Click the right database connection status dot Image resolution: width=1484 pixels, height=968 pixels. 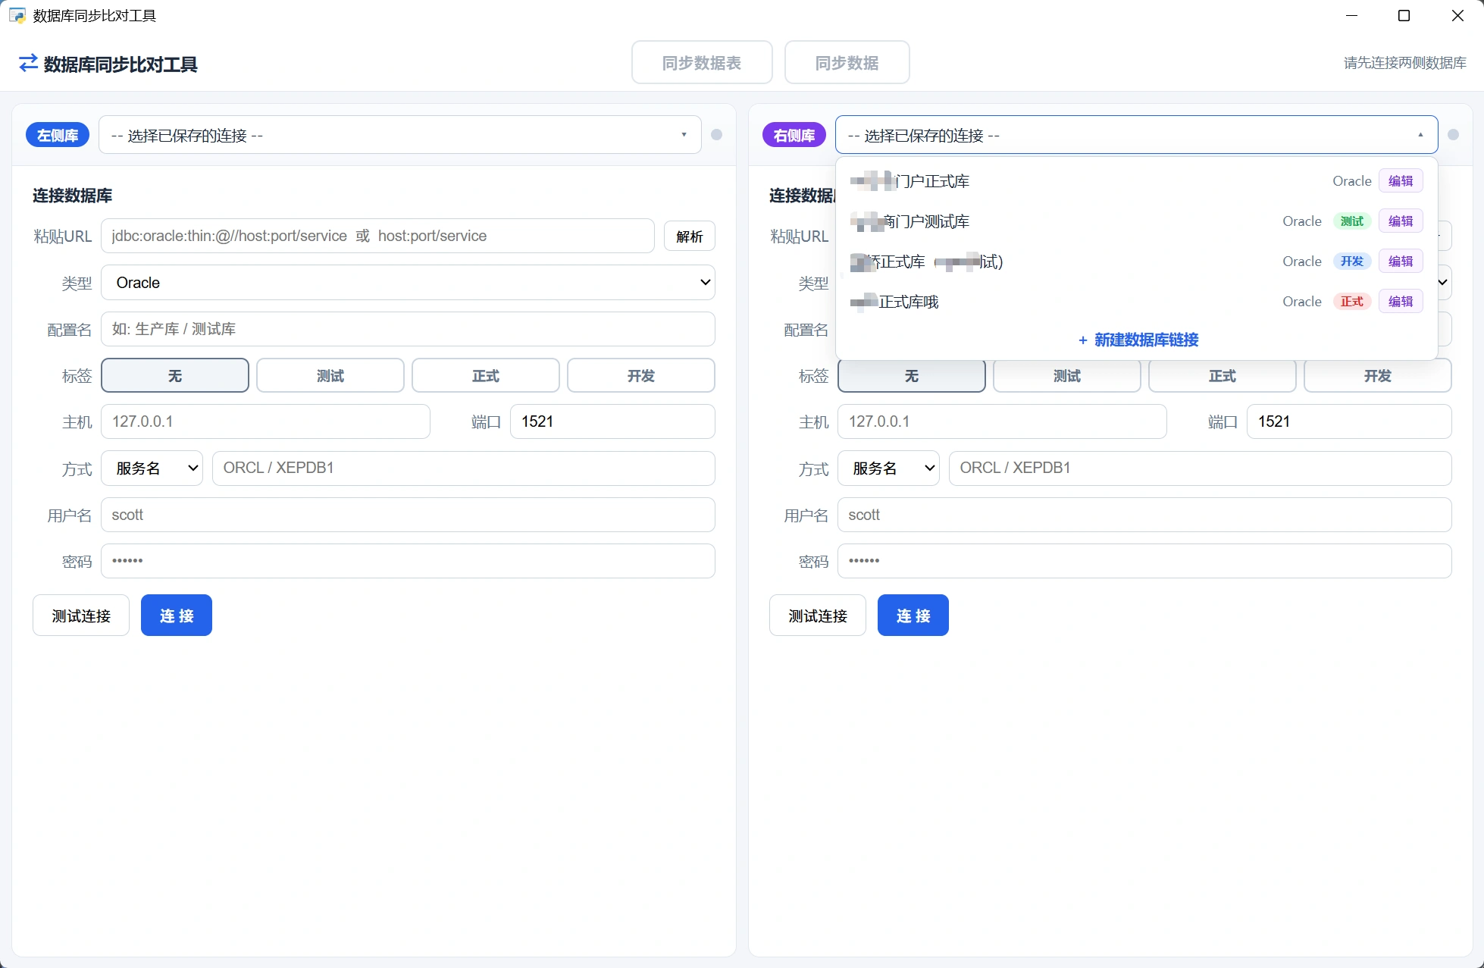[x=1453, y=135]
